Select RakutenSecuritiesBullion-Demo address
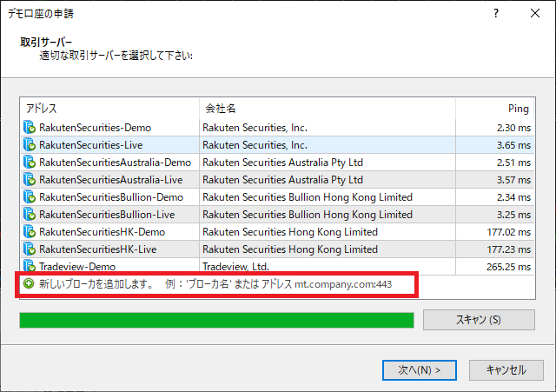This screenshot has width=556, height=392. point(111,197)
